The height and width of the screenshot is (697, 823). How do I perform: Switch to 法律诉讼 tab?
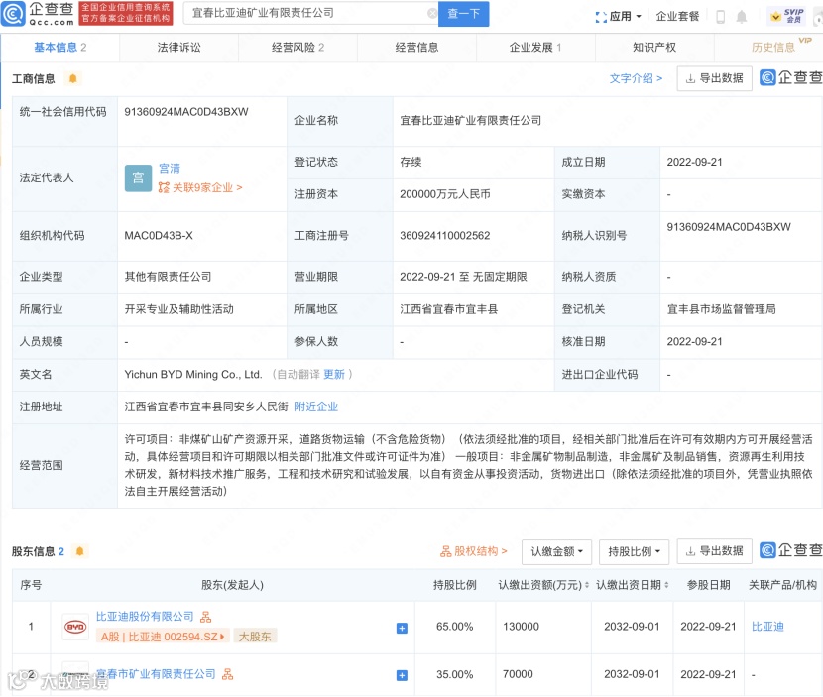(x=179, y=48)
